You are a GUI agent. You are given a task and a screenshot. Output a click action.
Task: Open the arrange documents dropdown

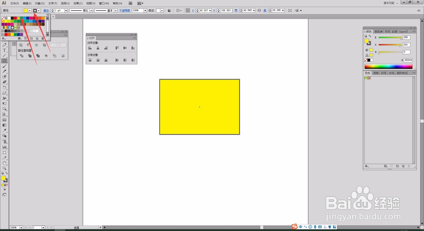click(x=140, y=3)
